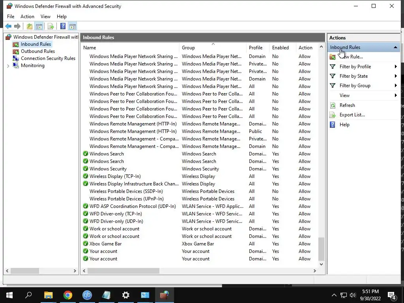
Task: Select WFD ASP Coordination Protocol (UDP-In) rule
Action: tap(200, 206)
